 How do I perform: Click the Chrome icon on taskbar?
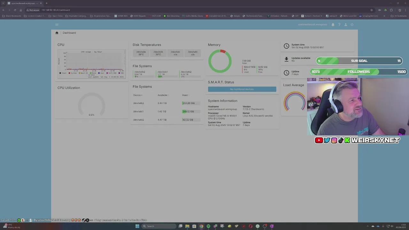click(201, 226)
